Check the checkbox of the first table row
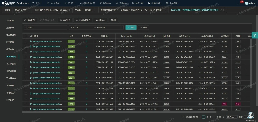Viewport: 258px width, 122px height. tap(26, 41)
